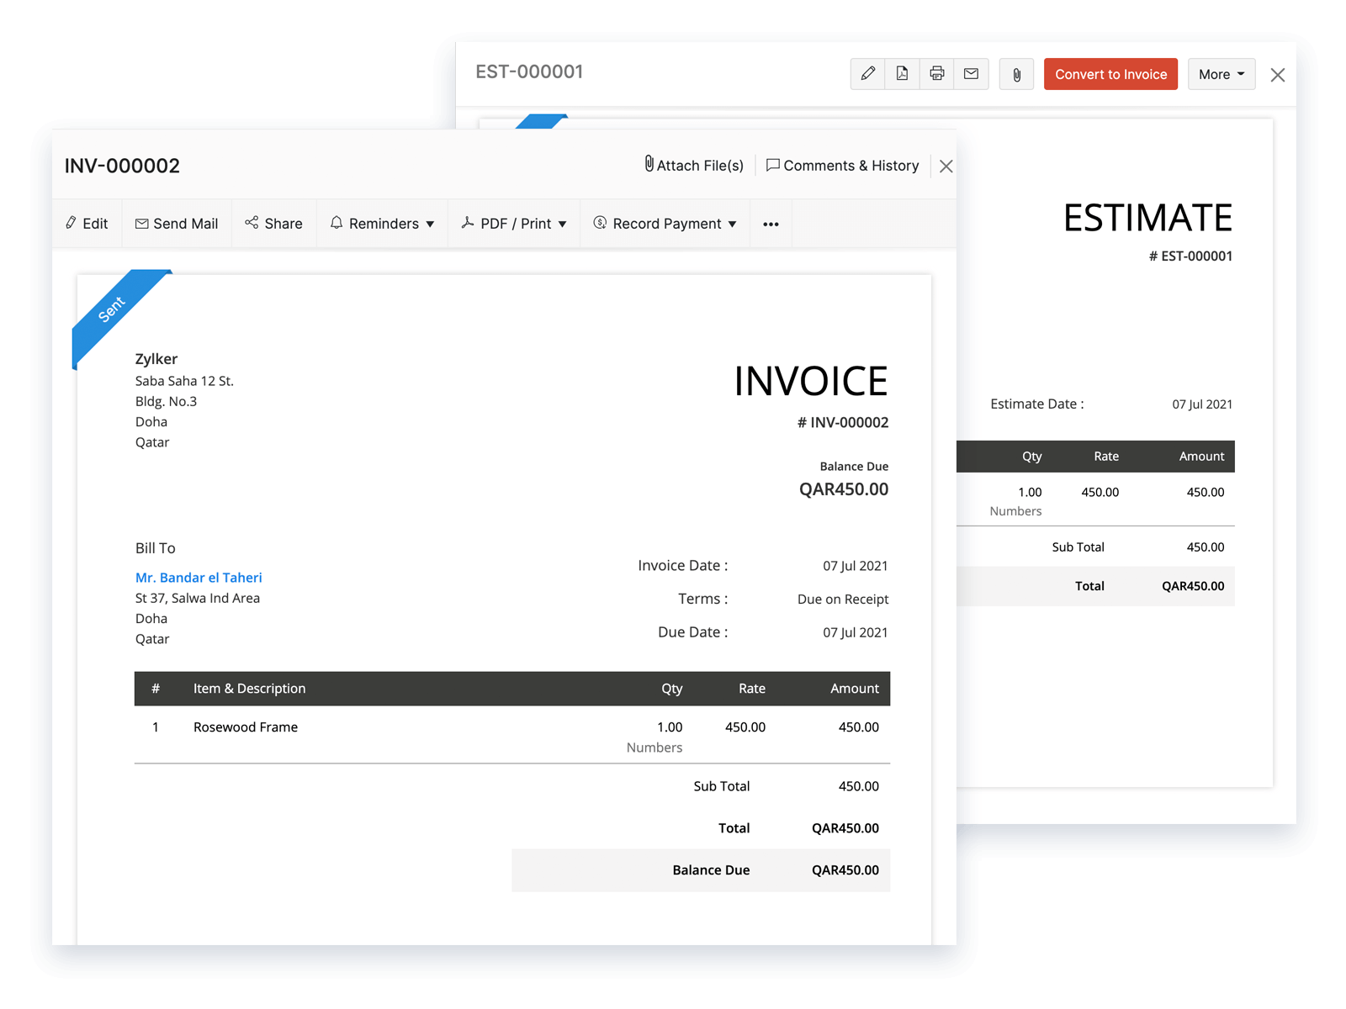Click the Share icon on the invoice toolbar

[x=252, y=223]
